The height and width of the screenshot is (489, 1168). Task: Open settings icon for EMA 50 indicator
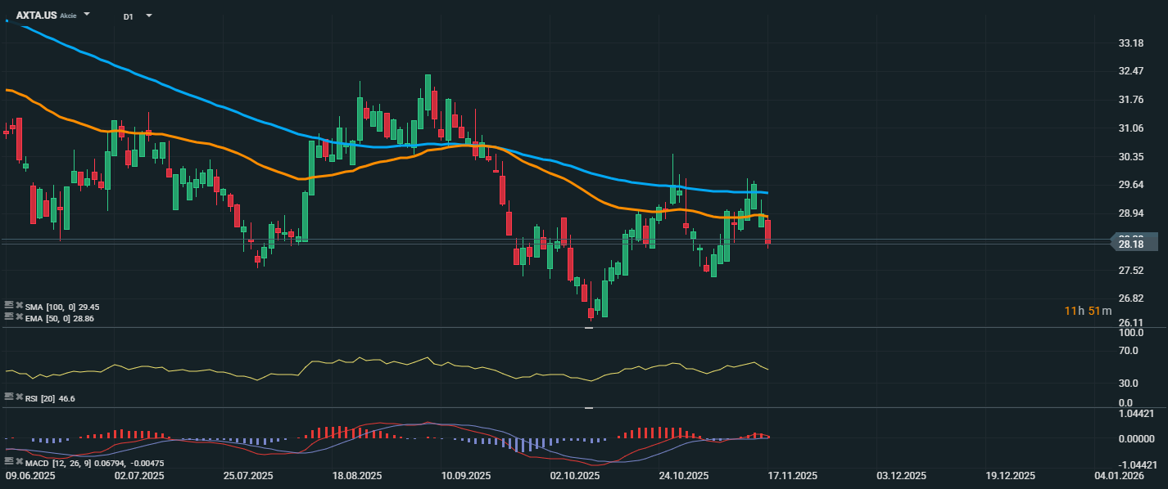point(9,317)
